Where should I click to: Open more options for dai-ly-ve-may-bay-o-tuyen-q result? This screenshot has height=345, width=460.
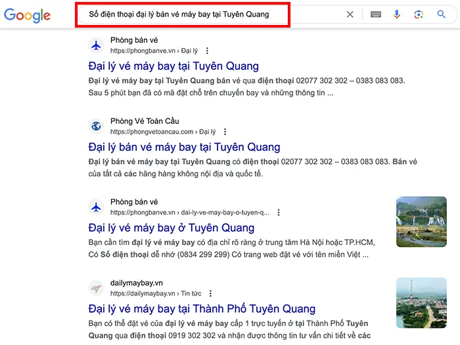279,213
